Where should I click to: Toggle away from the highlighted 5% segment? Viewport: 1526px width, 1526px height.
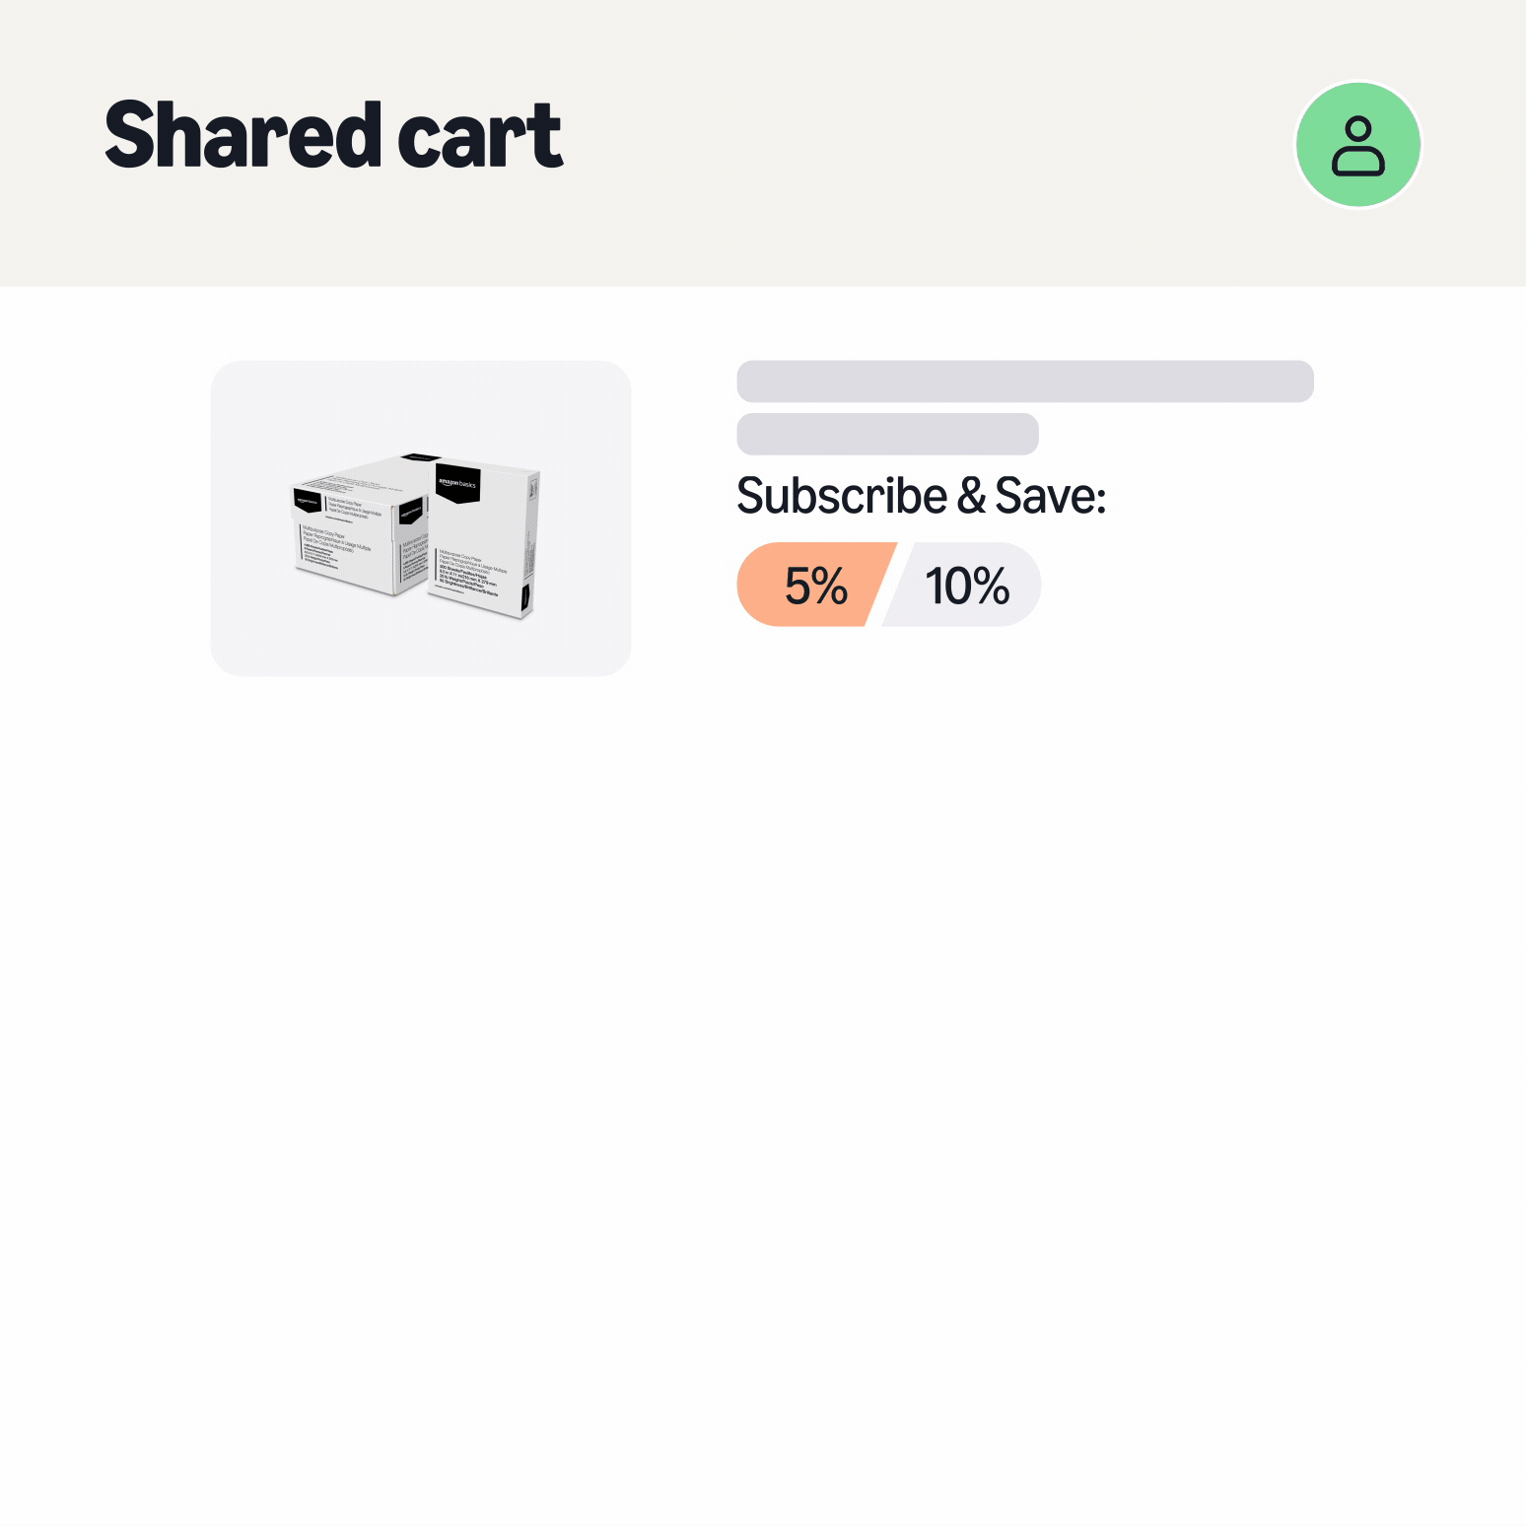click(967, 584)
